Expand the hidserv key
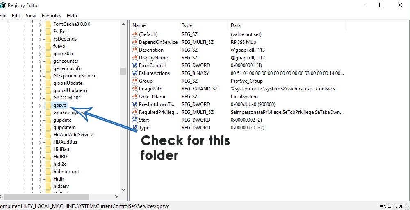Viewport: 410px width, 210px height. [40, 187]
